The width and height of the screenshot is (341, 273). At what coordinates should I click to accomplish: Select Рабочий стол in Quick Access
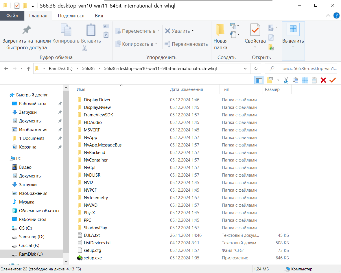coord(33,104)
